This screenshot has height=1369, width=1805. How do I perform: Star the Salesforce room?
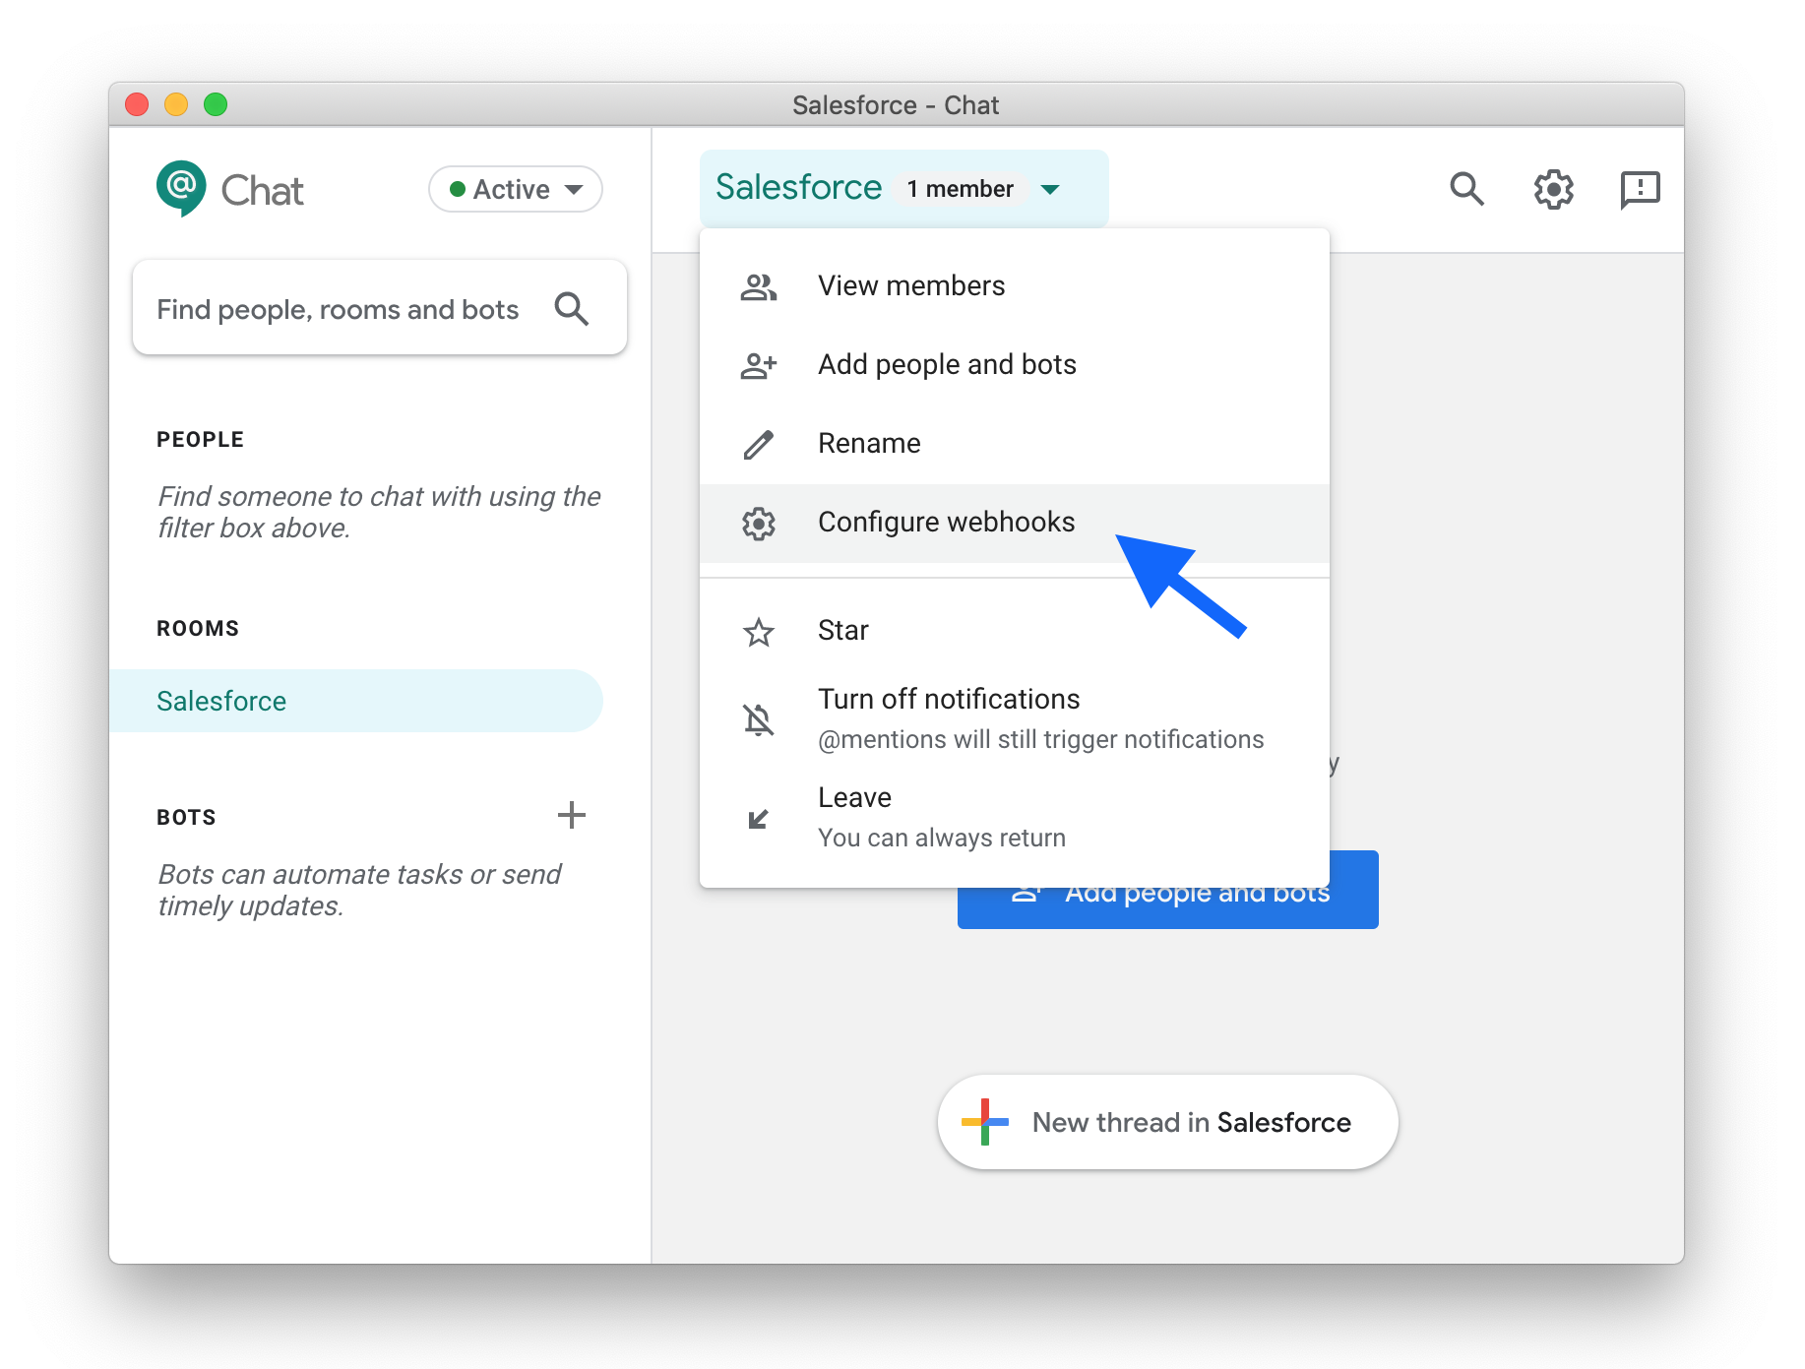point(1015,630)
